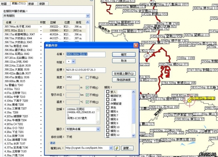
Task: Click the 2784.509m 東埔北山 188 map label
Action: (178, 83)
